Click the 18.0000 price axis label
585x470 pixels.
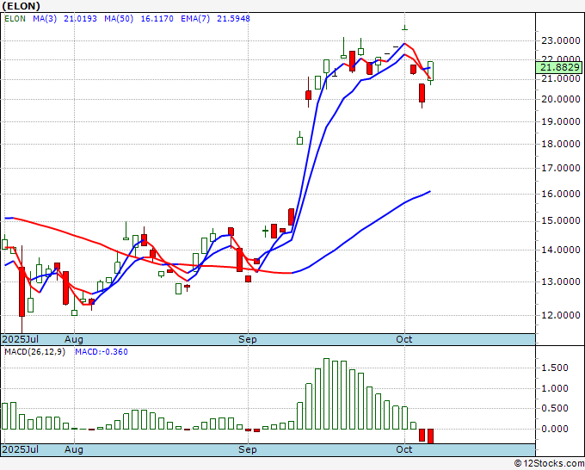pyautogui.click(x=561, y=144)
